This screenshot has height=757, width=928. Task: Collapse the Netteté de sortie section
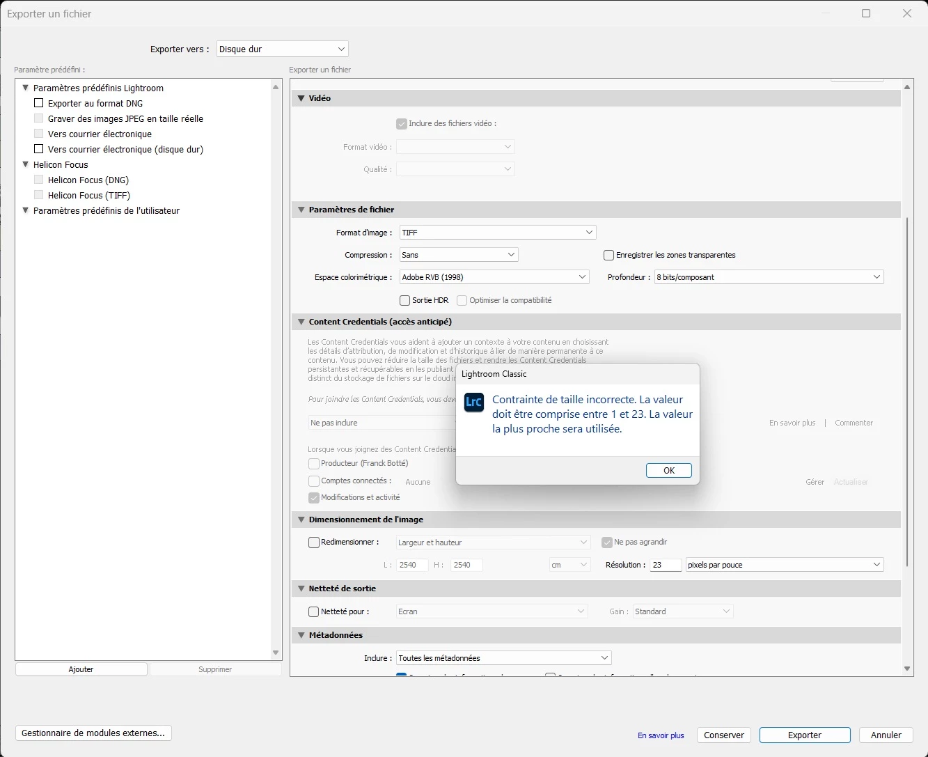(x=301, y=588)
